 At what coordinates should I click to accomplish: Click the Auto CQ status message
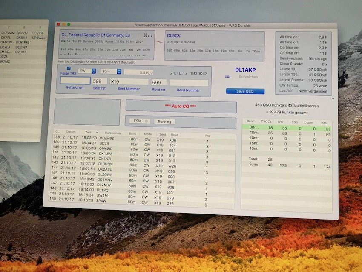pyautogui.click(x=181, y=106)
